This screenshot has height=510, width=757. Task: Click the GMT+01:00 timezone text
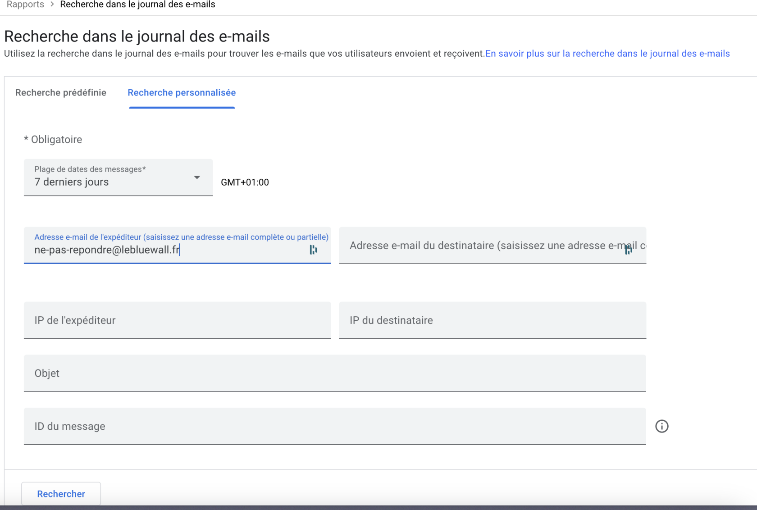coord(245,182)
